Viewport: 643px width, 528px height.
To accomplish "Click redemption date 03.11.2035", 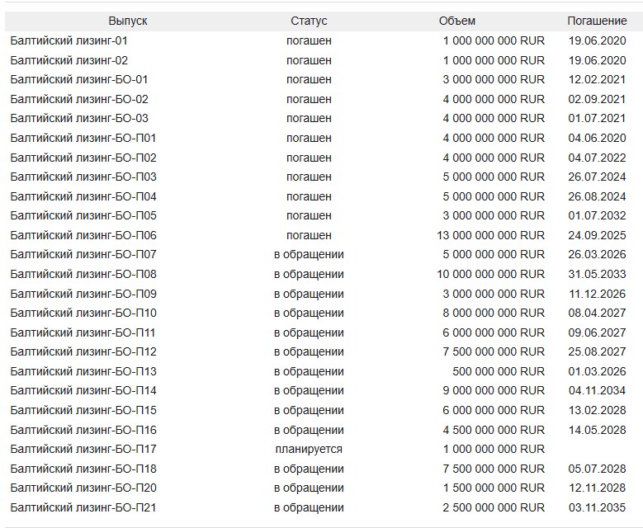I will click(x=597, y=507).
